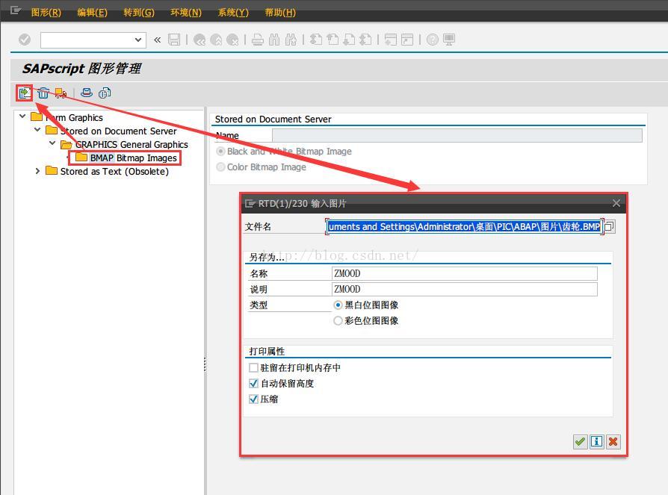Enable the 驻留在打印机内存中 checkbox
Screen dimensions: 668x495
click(x=253, y=367)
